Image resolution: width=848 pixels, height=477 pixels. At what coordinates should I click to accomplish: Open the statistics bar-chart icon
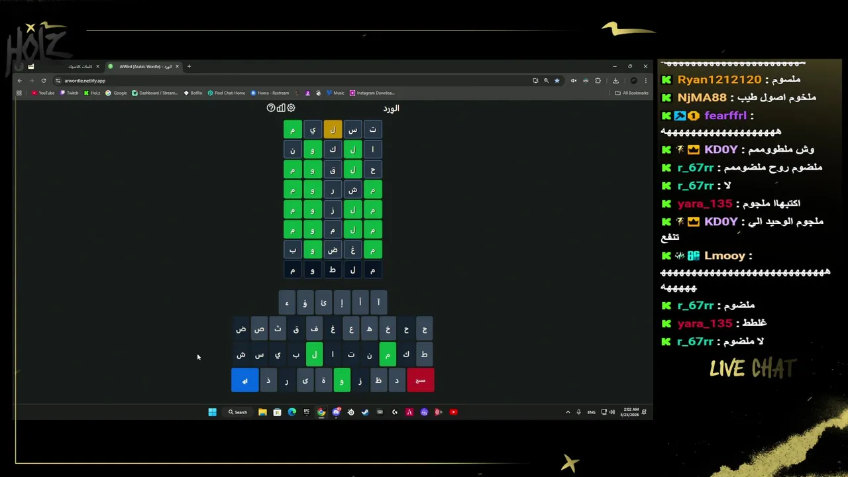(x=281, y=108)
